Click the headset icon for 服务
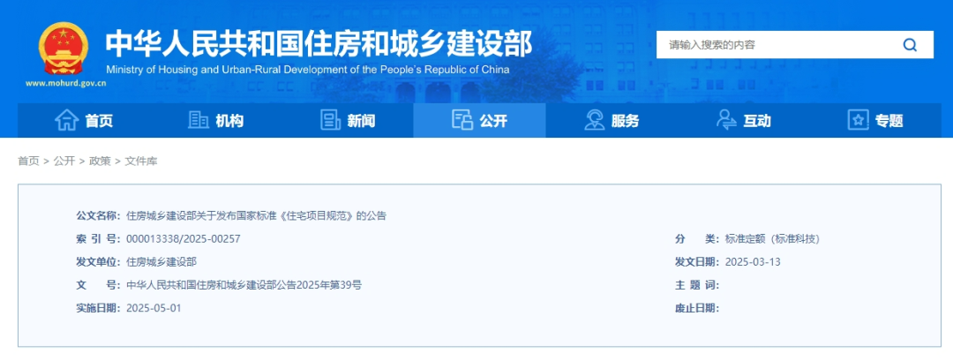The image size is (953, 361). point(594,121)
